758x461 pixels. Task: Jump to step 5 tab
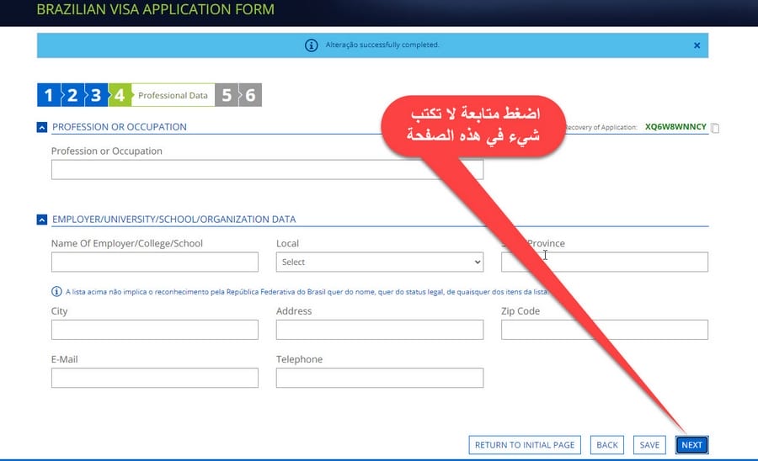pos(227,95)
